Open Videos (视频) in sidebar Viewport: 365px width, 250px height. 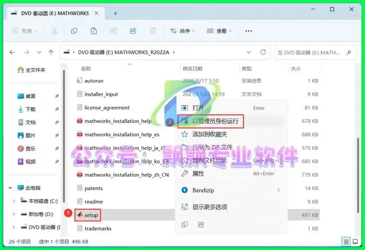click(27, 161)
